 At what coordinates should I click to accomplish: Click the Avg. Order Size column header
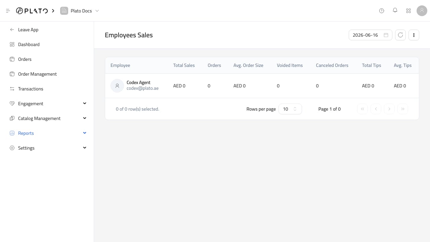[248, 65]
